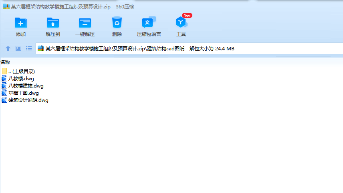Click the 360 Zip icon in title bar
This screenshot has width=343, height=193.
(x=6, y=7)
